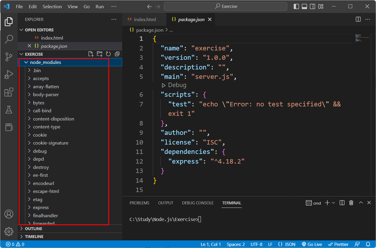The width and height of the screenshot is (376, 248).
Task: Toggle the primary side bar layout icon
Action: coord(296,6)
